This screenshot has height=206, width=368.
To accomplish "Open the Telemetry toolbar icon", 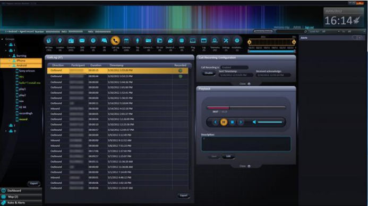I will (215, 41).
